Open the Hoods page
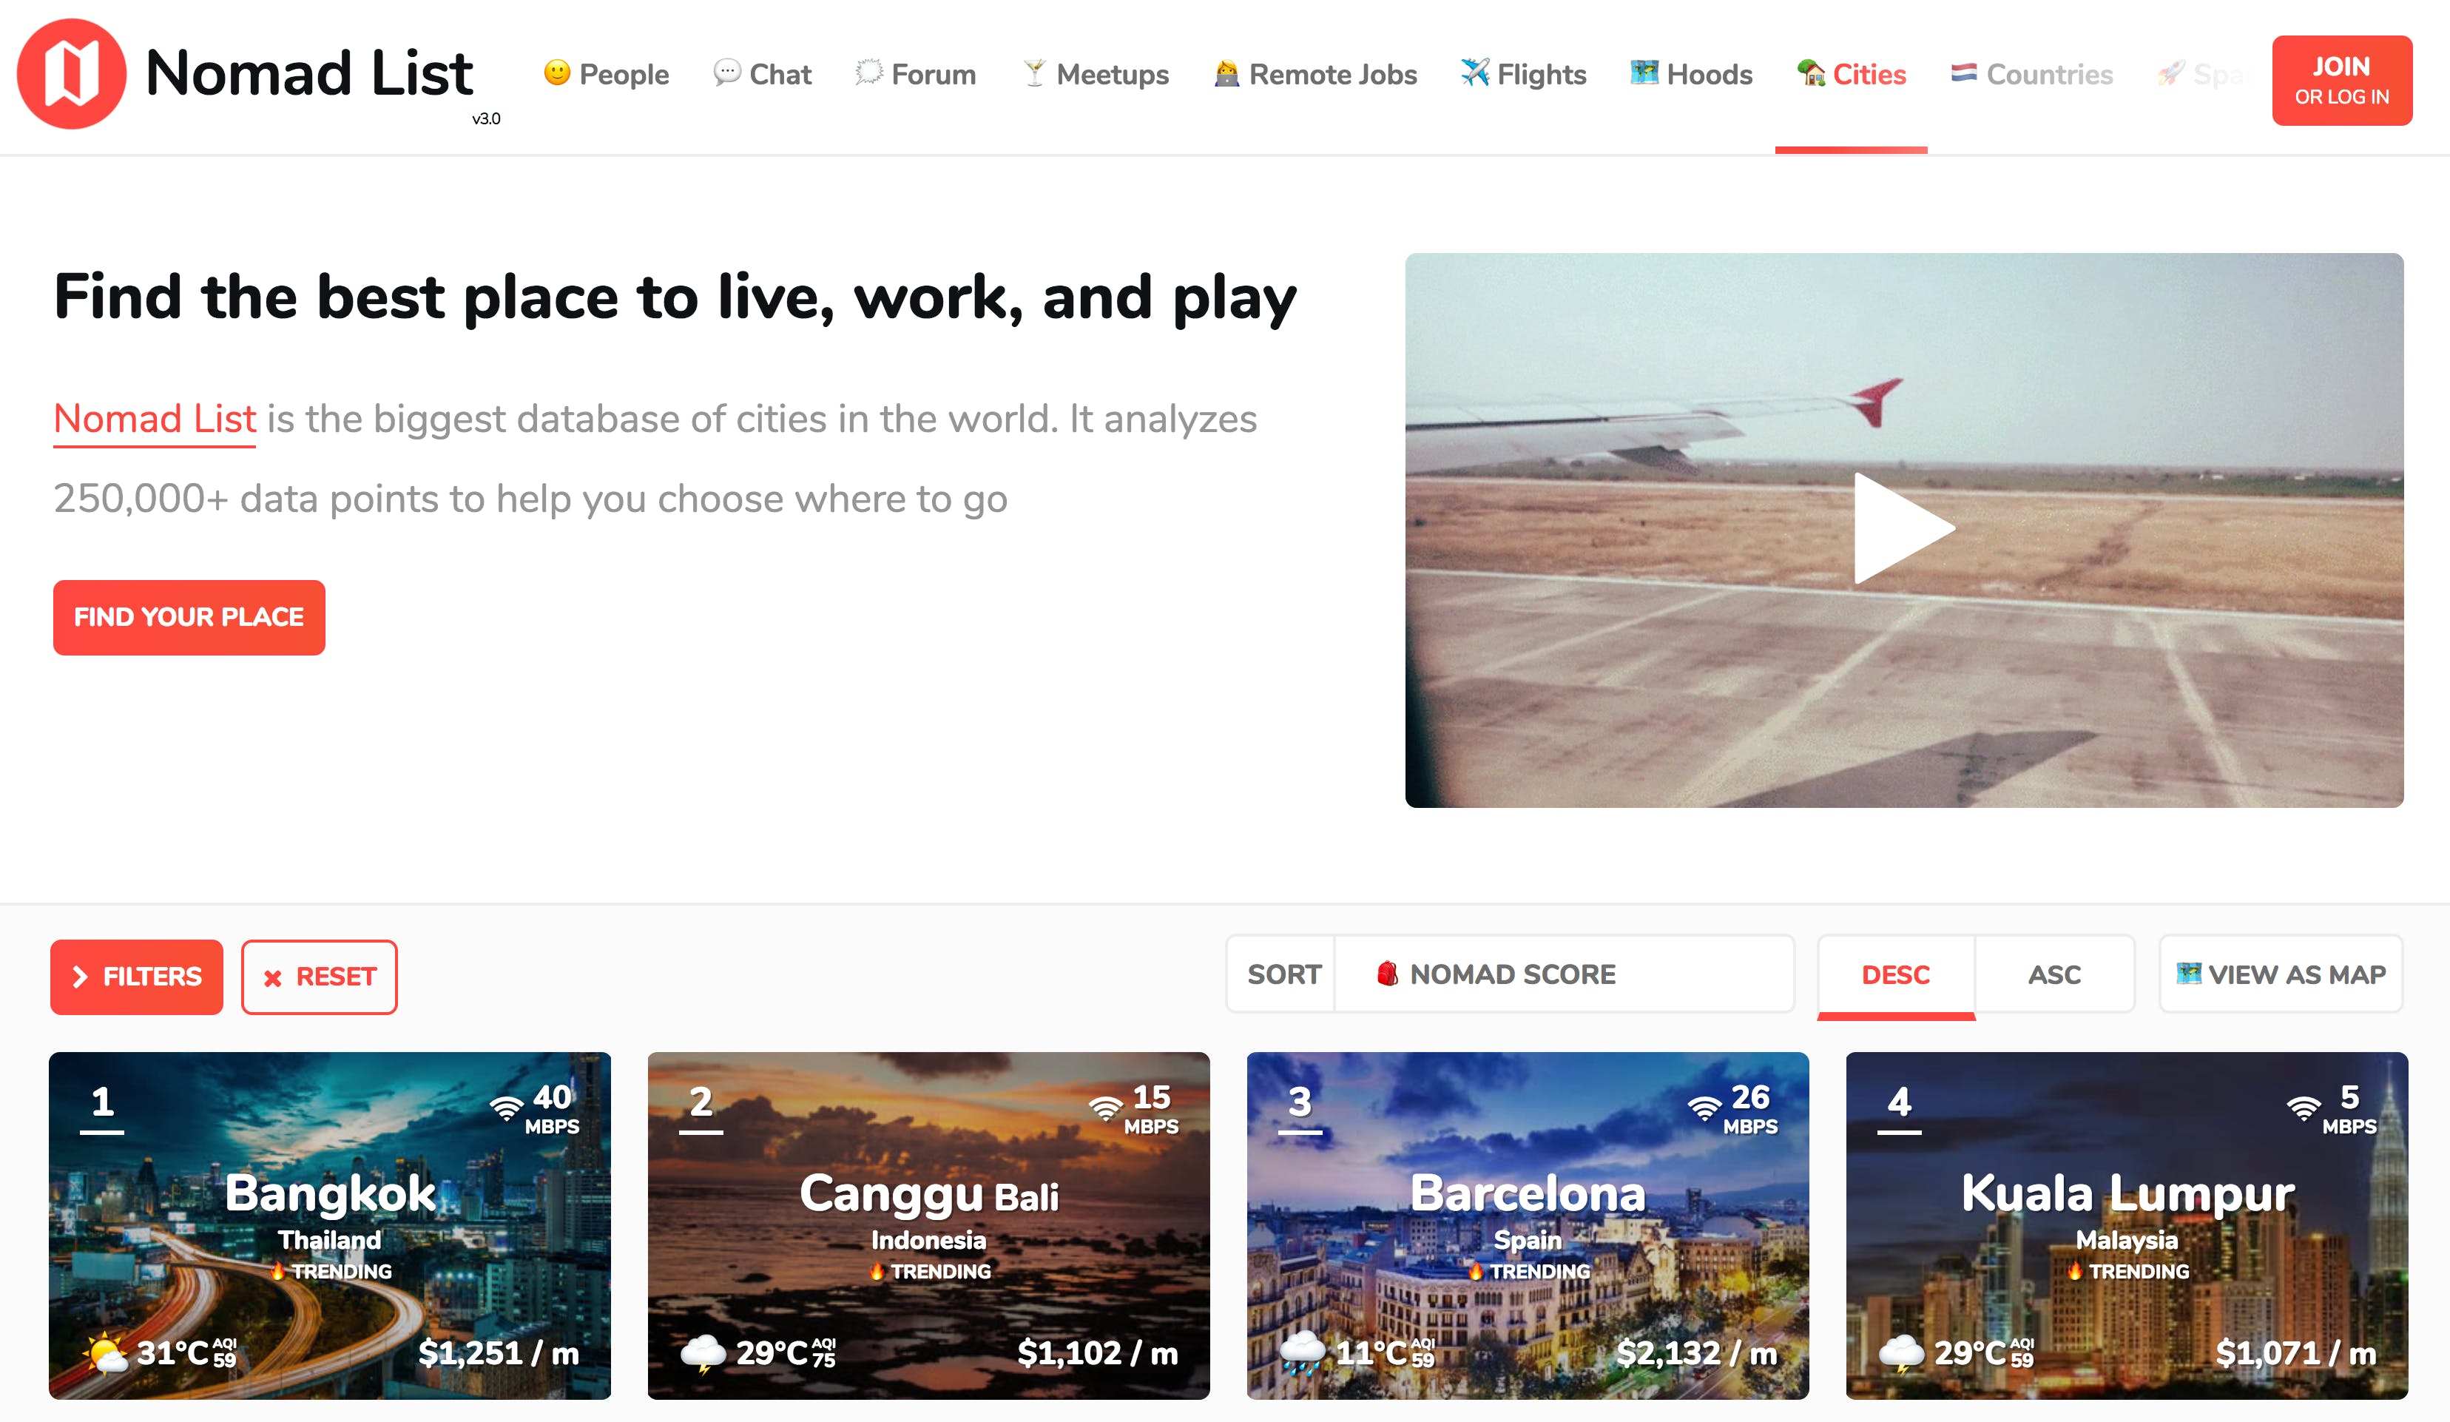Image resolution: width=2450 pixels, height=1422 pixels. coord(1692,74)
